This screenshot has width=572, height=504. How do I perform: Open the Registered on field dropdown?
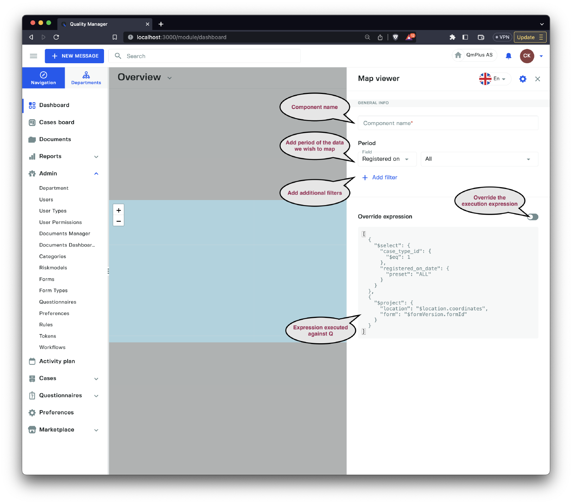(x=387, y=159)
